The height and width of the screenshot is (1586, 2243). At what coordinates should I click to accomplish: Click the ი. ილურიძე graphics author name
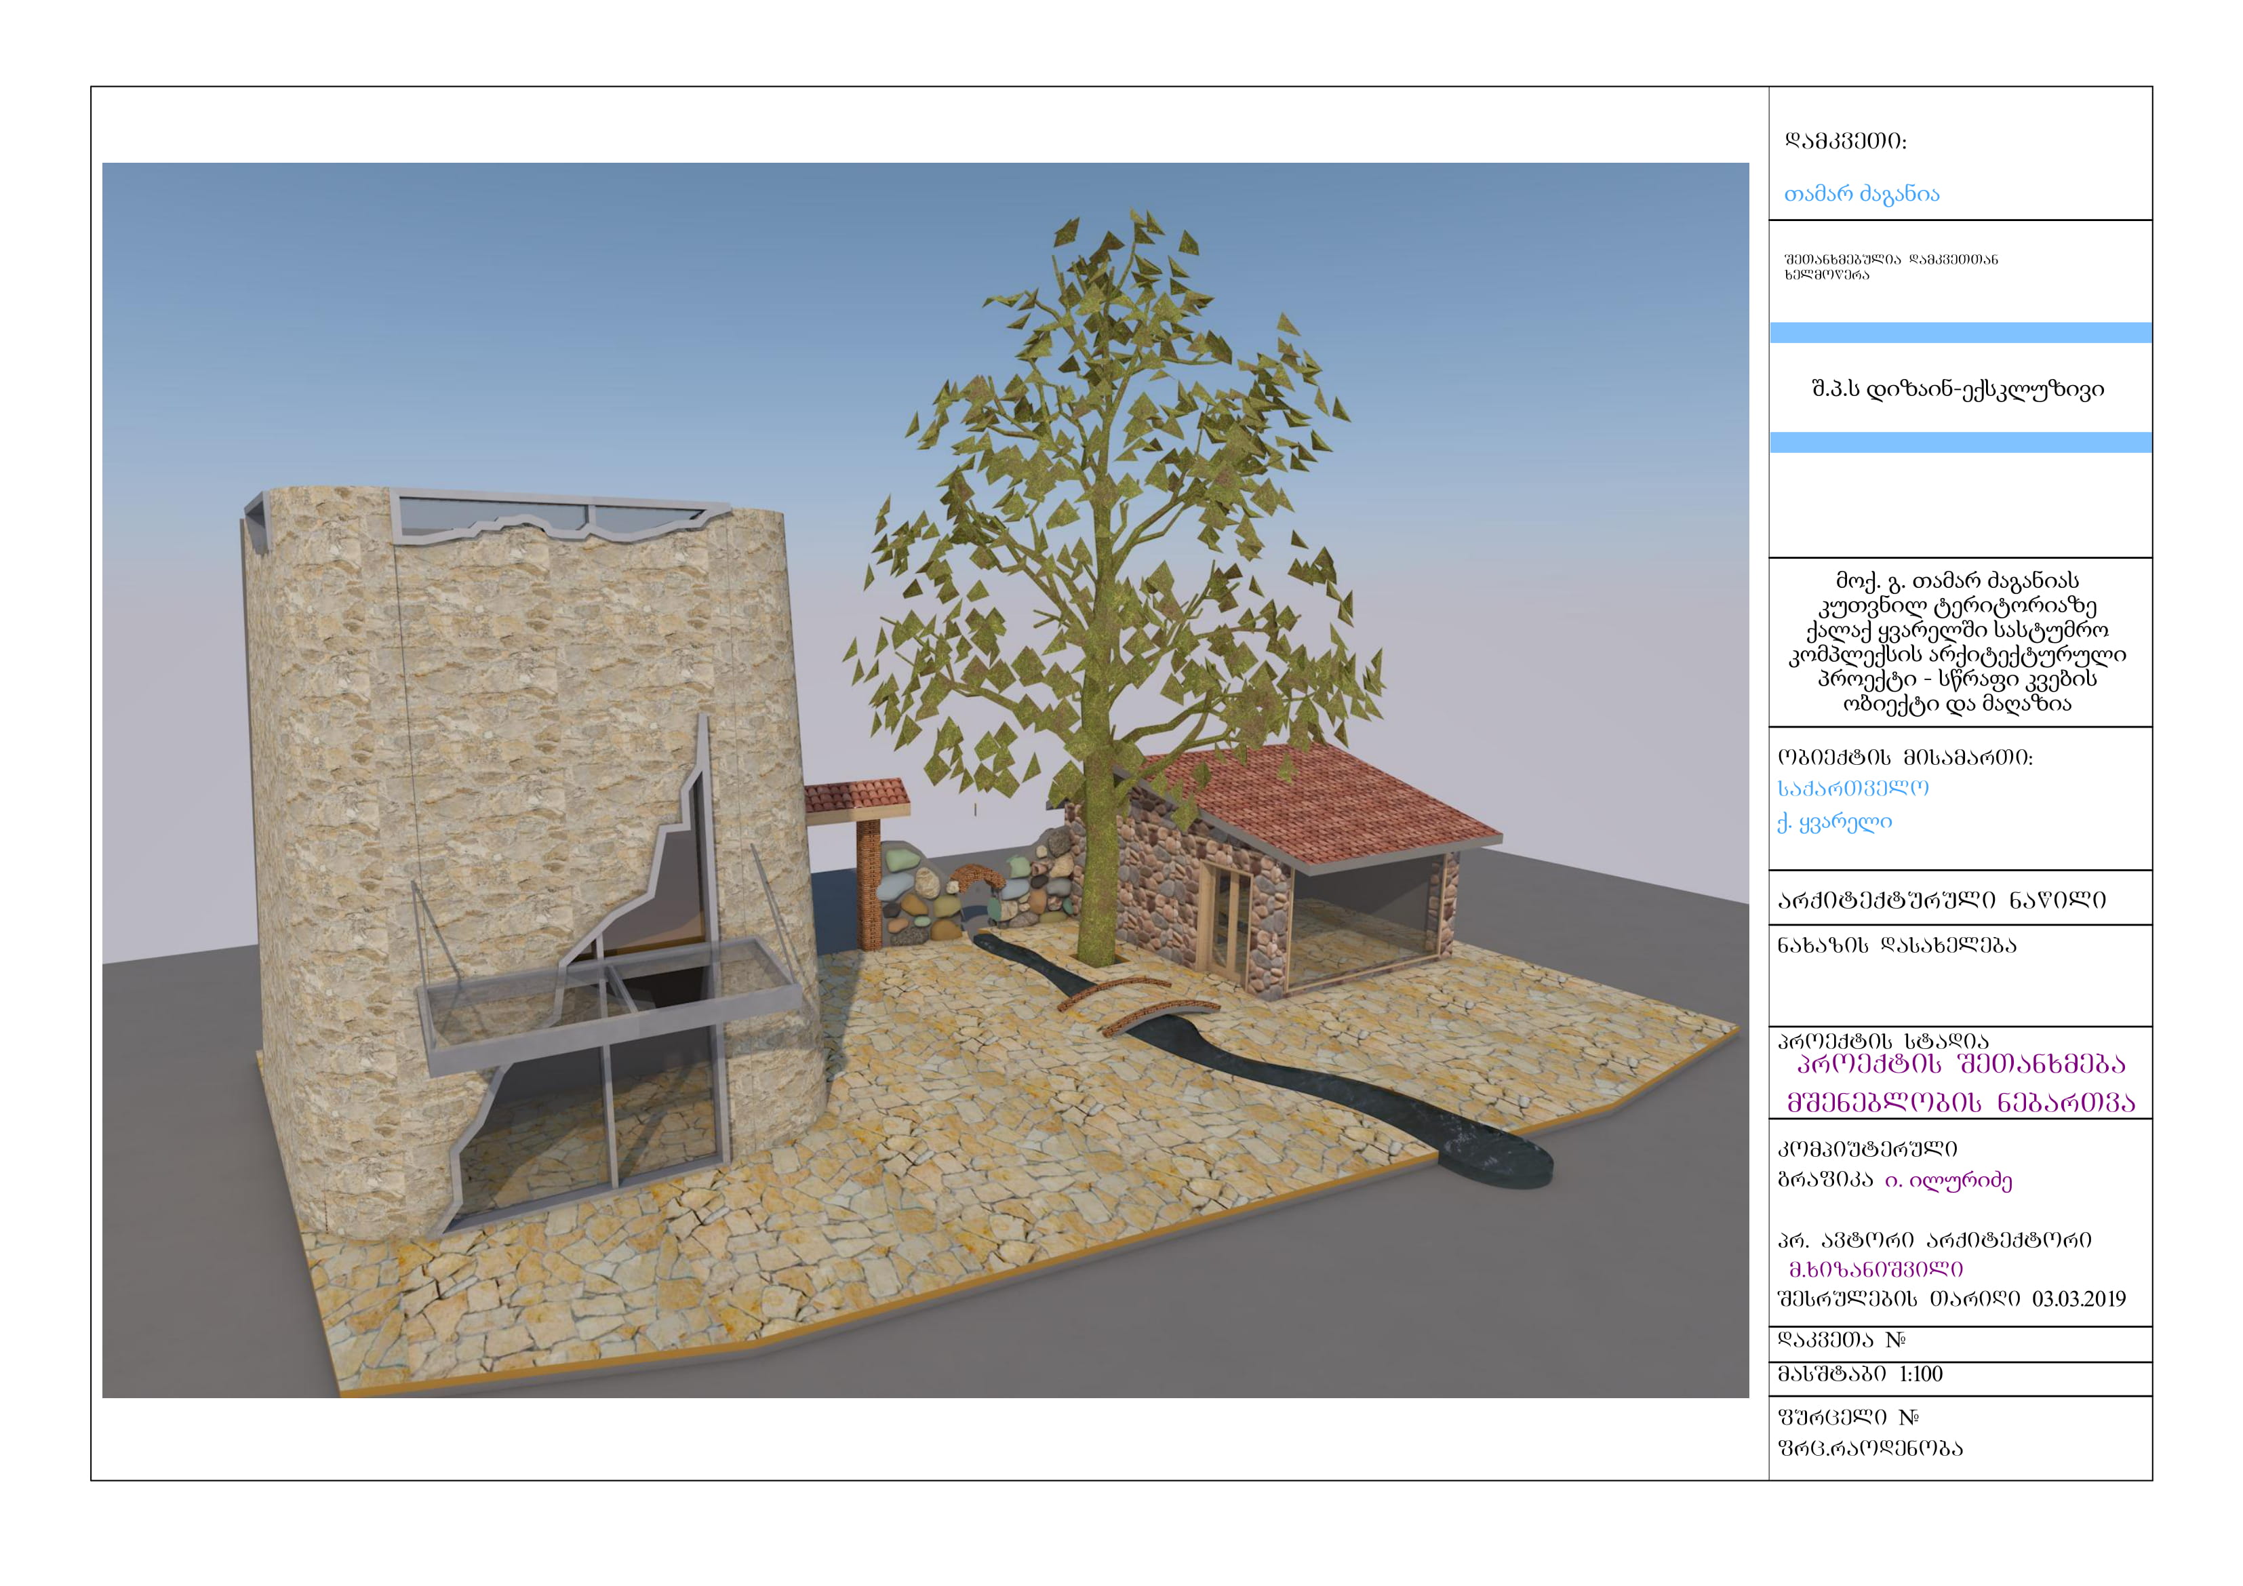point(1948,1181)
